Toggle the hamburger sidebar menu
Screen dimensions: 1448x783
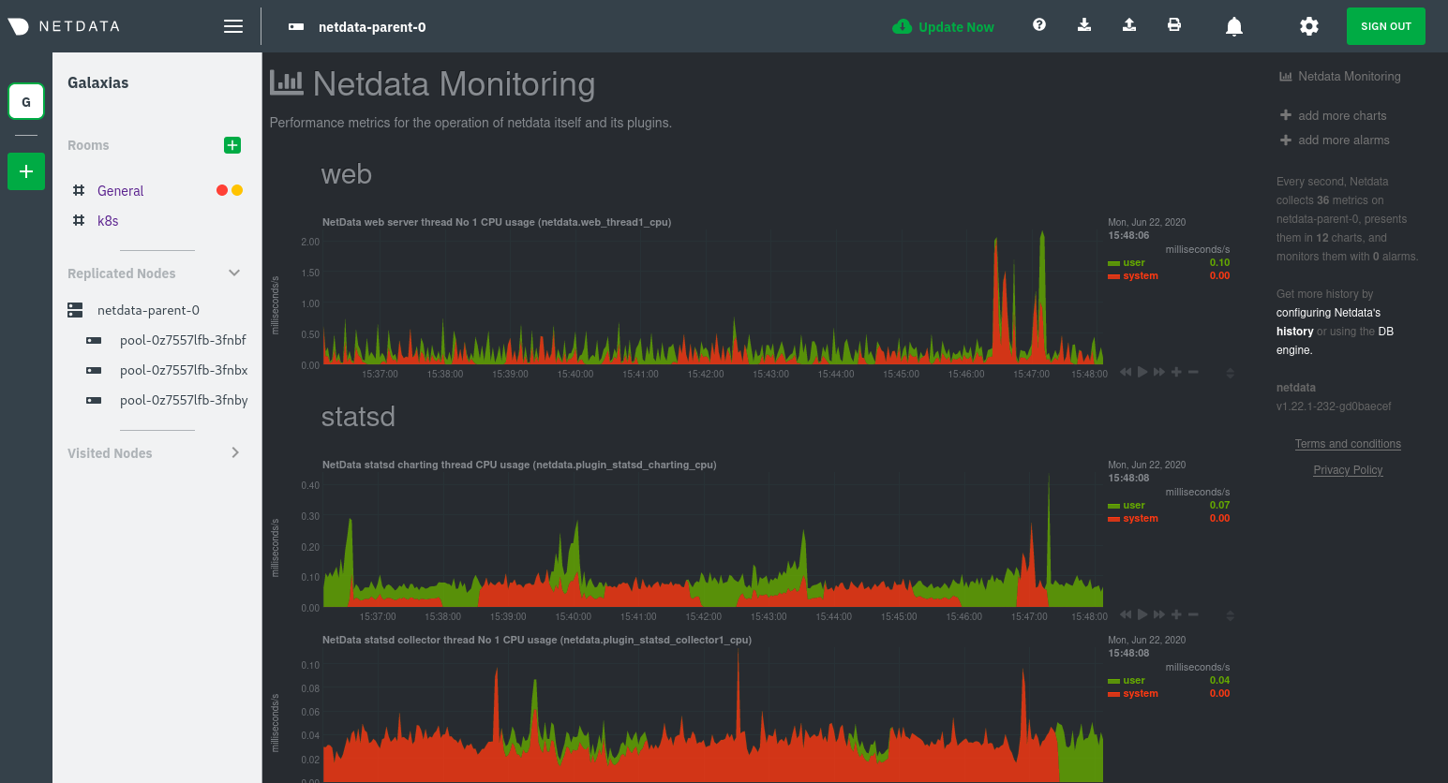[x=233, y=26]
